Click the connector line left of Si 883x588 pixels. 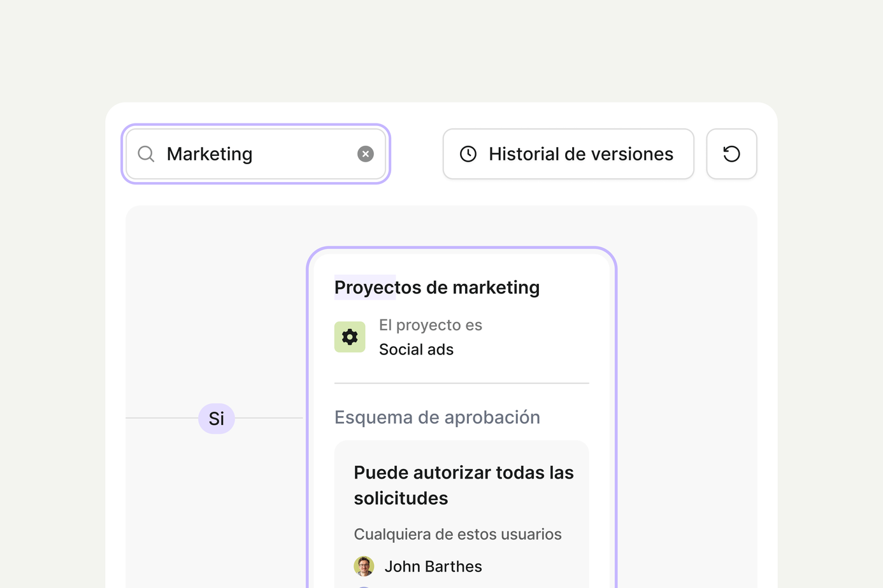point(162,418)
